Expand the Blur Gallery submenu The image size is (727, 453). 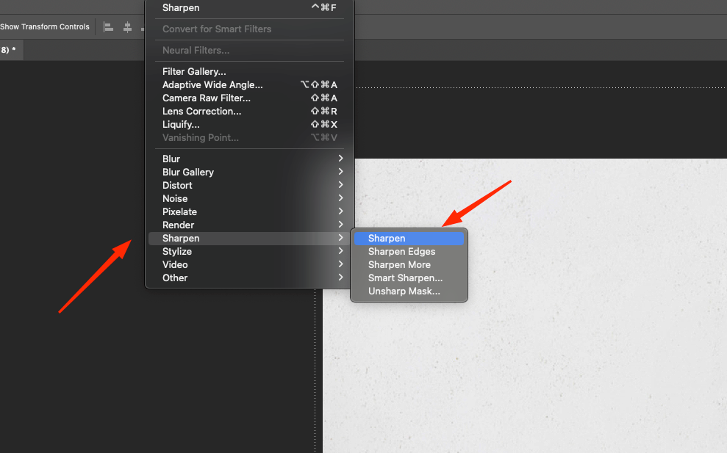click(249, 172)
